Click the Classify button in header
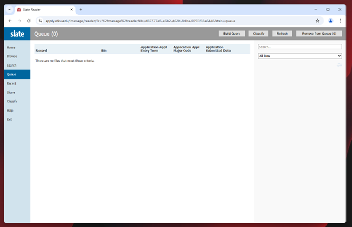This screenshot has width=352, height=227. 259,34
